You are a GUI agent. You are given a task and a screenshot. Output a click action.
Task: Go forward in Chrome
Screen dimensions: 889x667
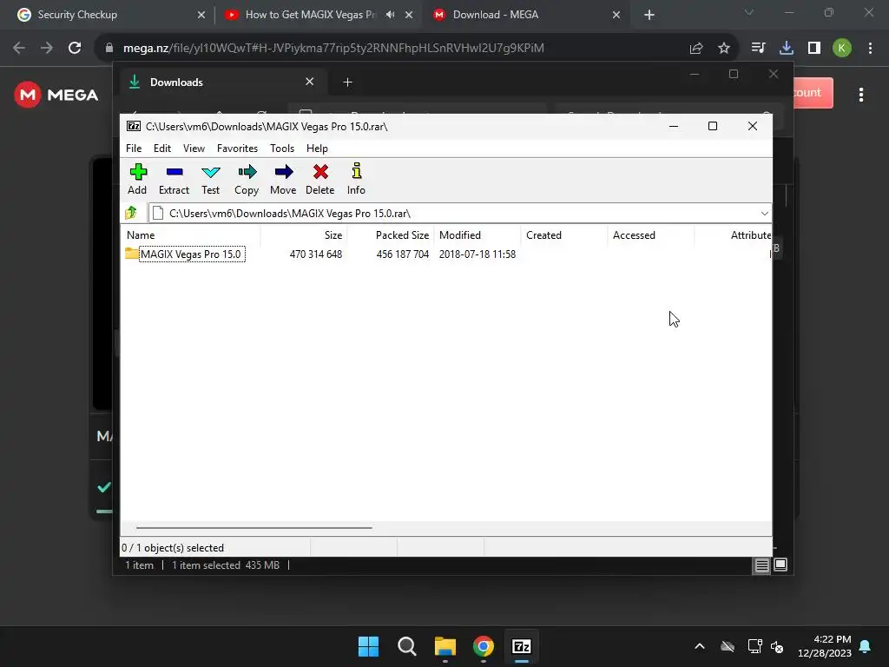click(x=47, y=49)
